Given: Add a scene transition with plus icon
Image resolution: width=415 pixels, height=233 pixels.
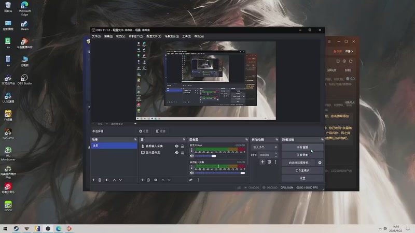Looking at the screenshot, I should click(x=262, y=162).
